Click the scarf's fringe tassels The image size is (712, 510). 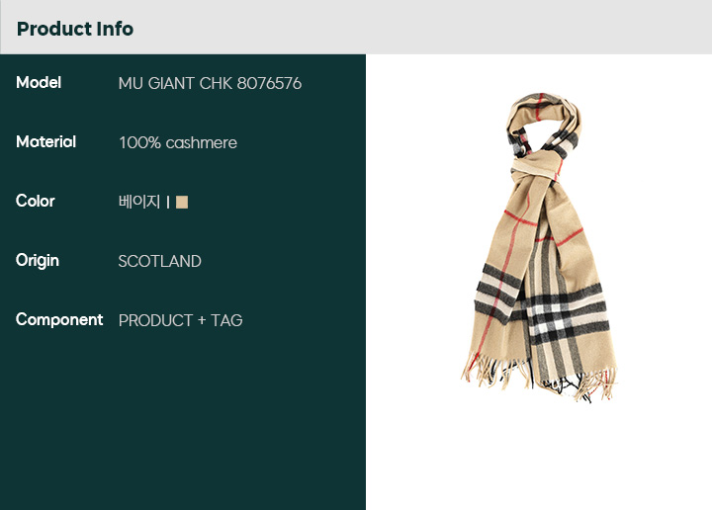(539, 379)
